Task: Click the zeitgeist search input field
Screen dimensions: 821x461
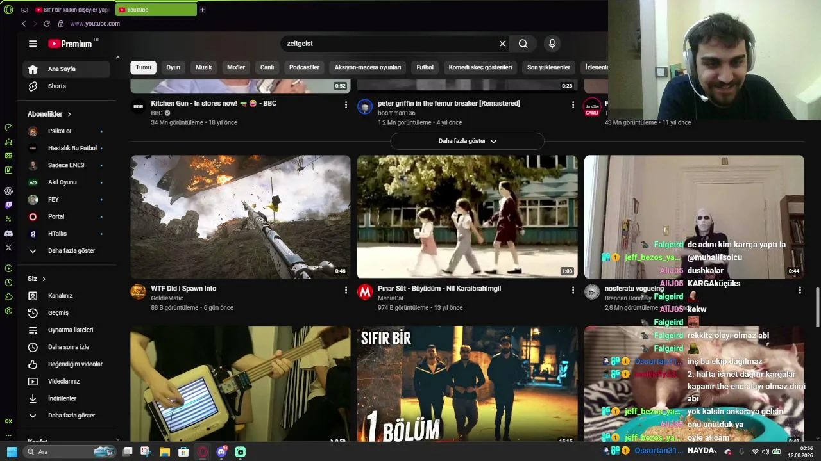Action: point(389,44)
